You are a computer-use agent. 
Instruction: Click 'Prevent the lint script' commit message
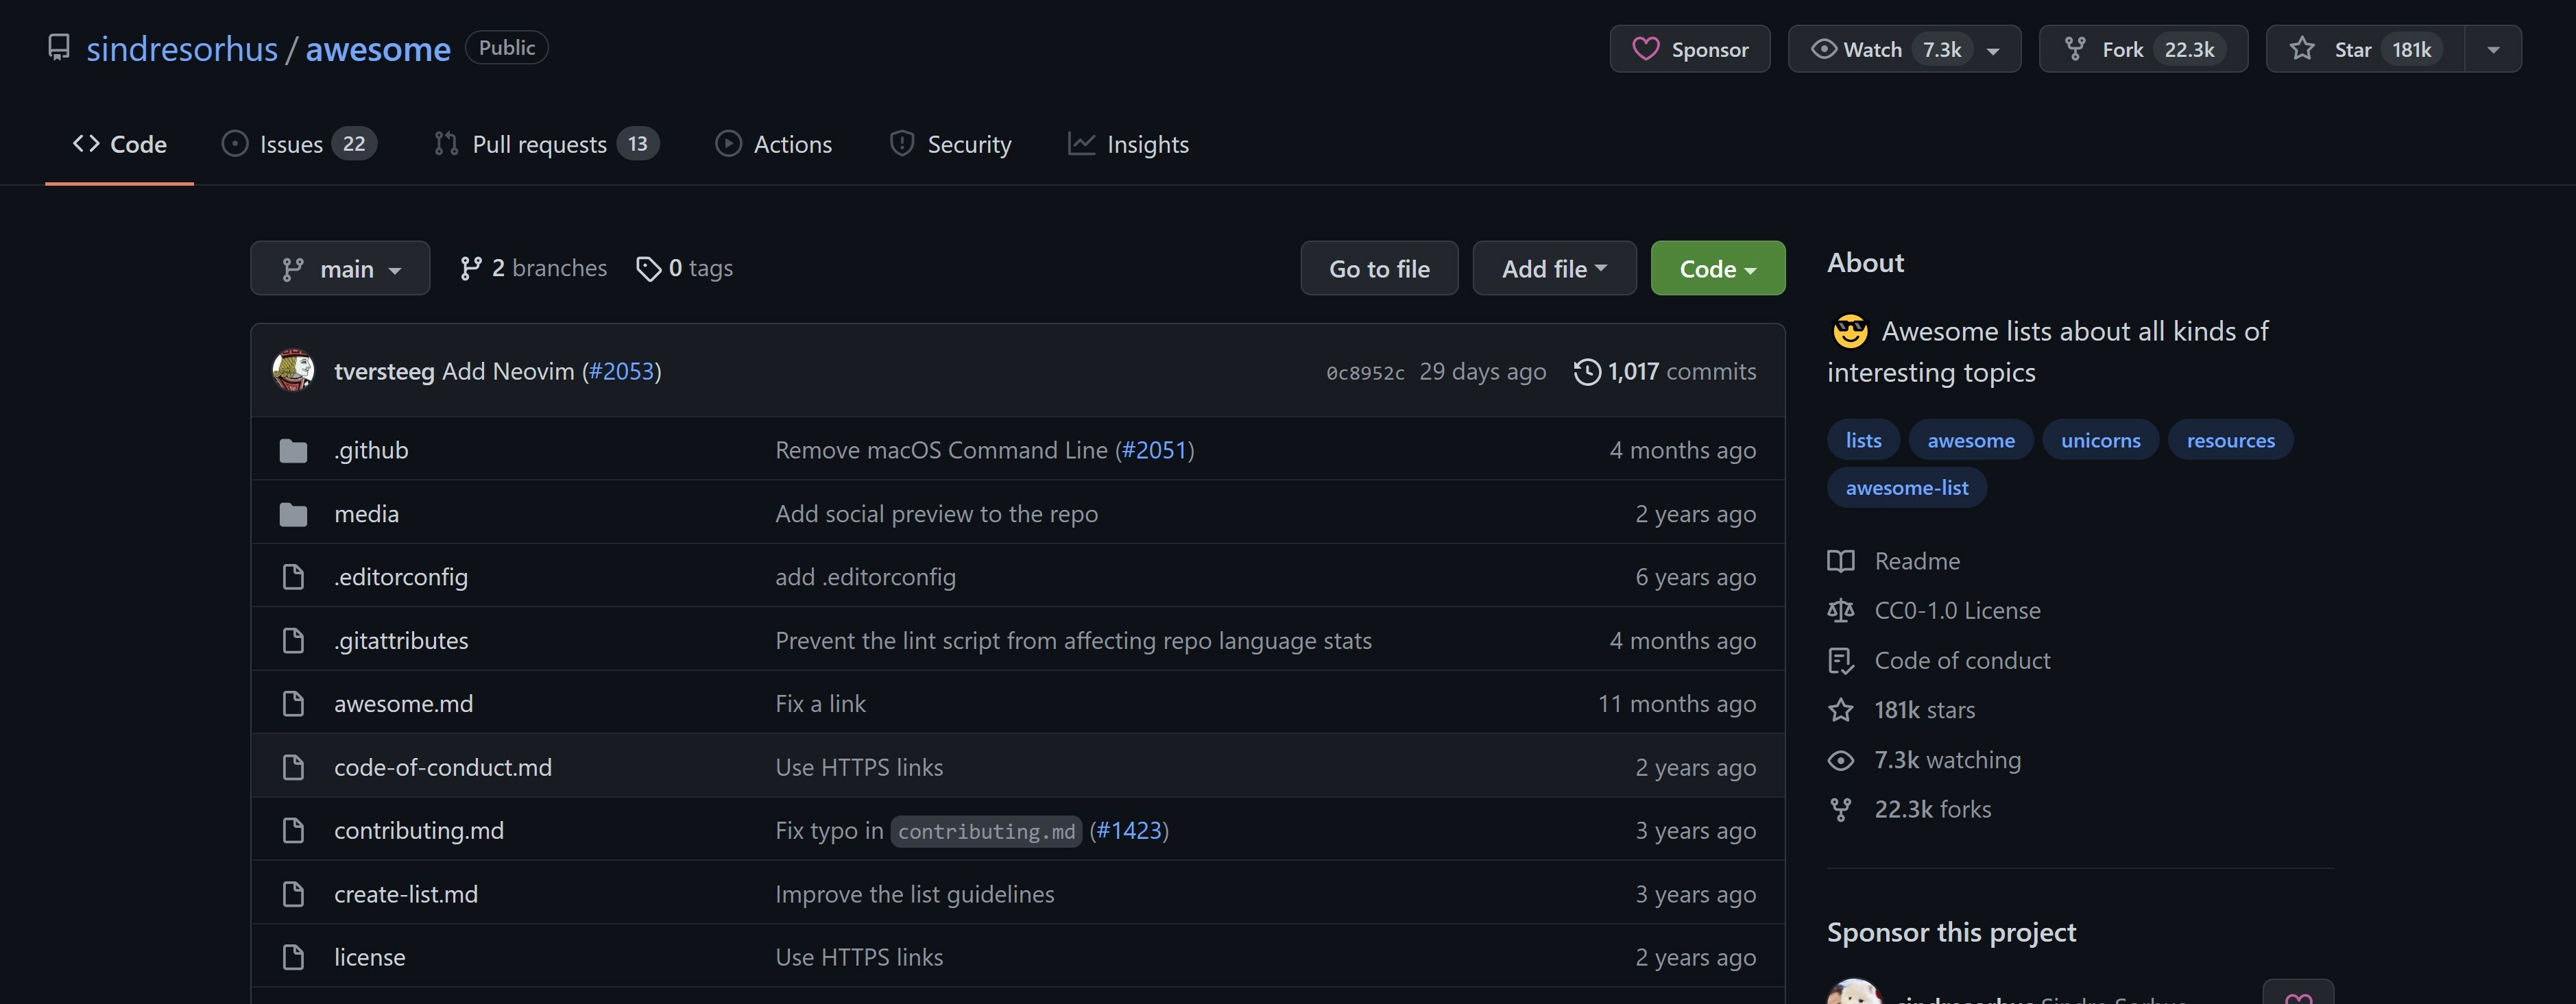1073,640
